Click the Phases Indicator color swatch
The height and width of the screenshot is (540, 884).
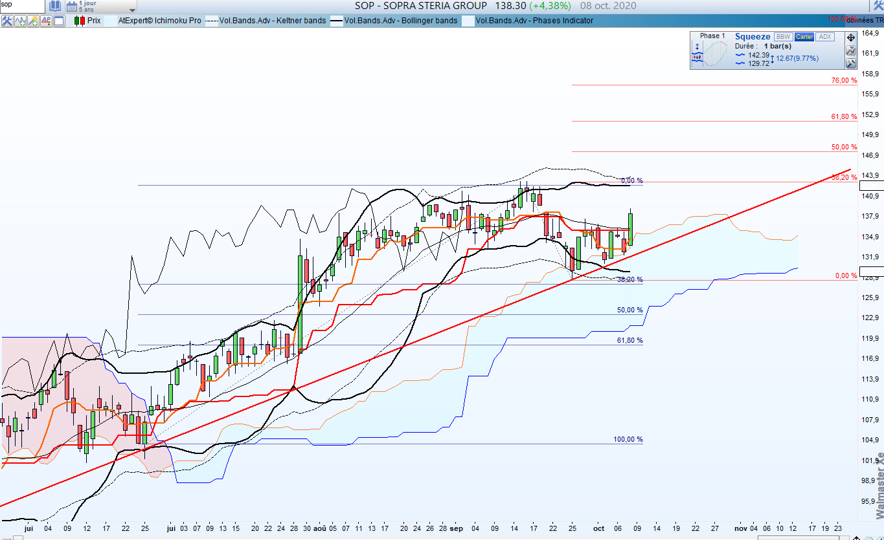[468, 21]
